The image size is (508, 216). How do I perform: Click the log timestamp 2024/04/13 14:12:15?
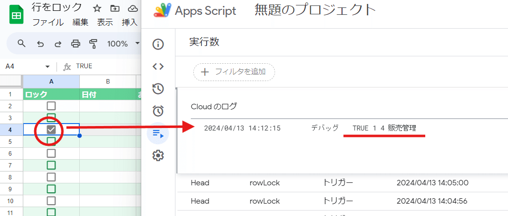(x=242, y=128)
